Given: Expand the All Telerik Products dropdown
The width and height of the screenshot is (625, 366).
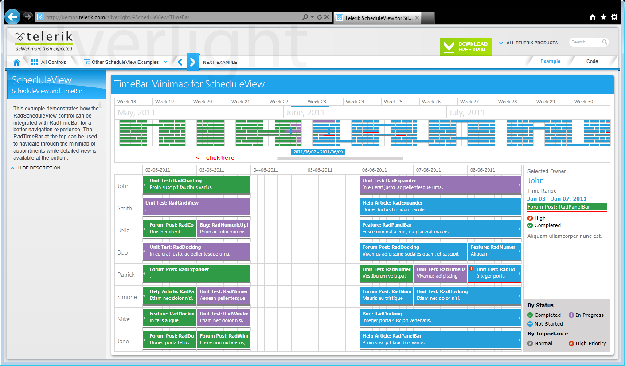Looking at the screenshot, I should click(x=528, y=43).
